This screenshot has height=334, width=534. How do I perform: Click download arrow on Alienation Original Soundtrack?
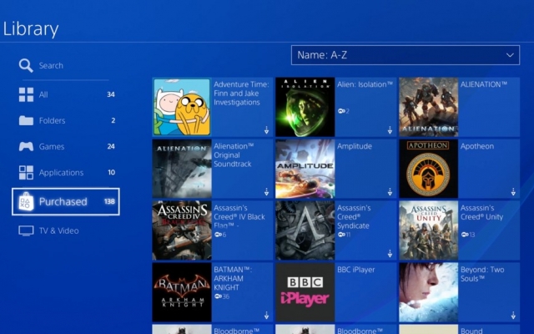click(266, 192)
